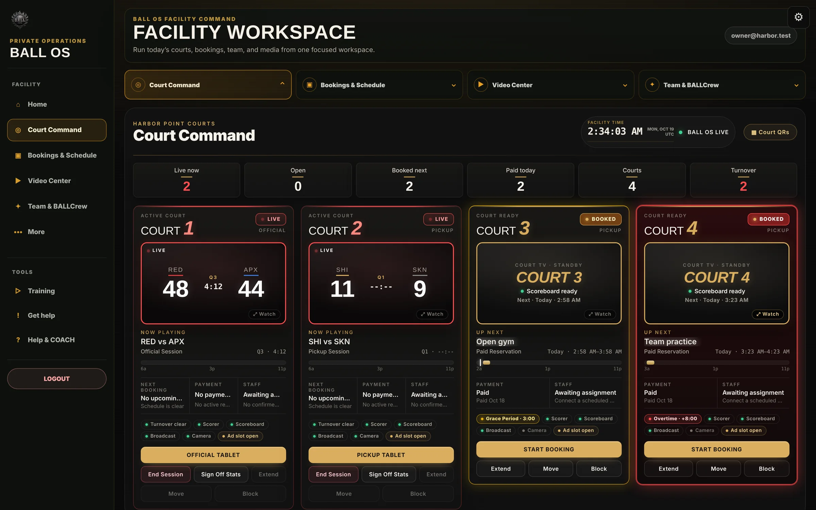Screen dimensions: 816x510
Task: End Session on Court 2
Action: coord(333,474)
